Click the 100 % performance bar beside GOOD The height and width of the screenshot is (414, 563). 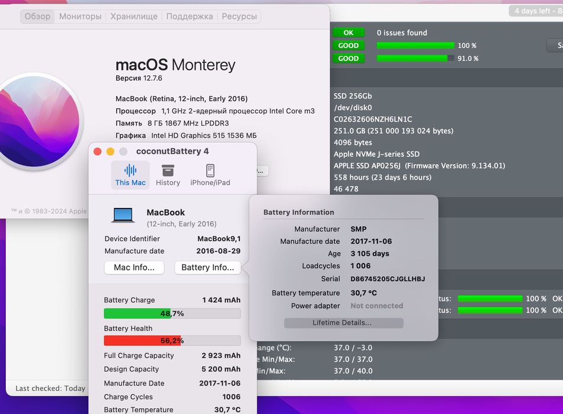click(x=415, y=45)
